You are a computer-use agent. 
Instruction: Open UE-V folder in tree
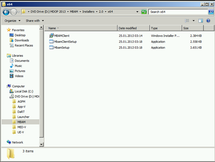coord(21,132)
